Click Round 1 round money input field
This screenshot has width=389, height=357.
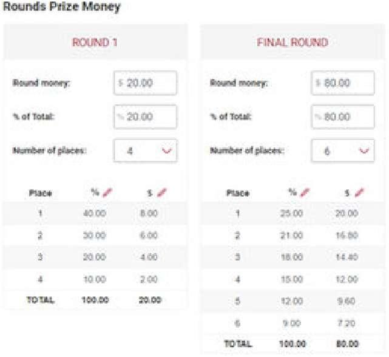point(146,83)
